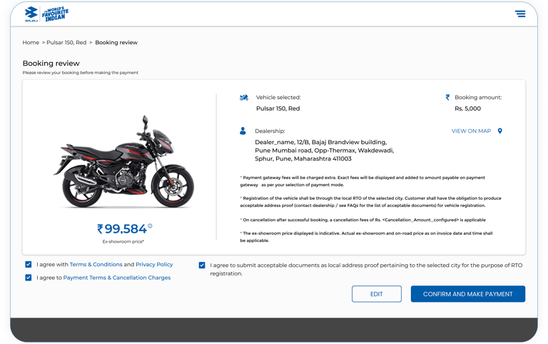
Task: Open Payment Terms & Cancellation Charges link
Action: coord(117,278)
